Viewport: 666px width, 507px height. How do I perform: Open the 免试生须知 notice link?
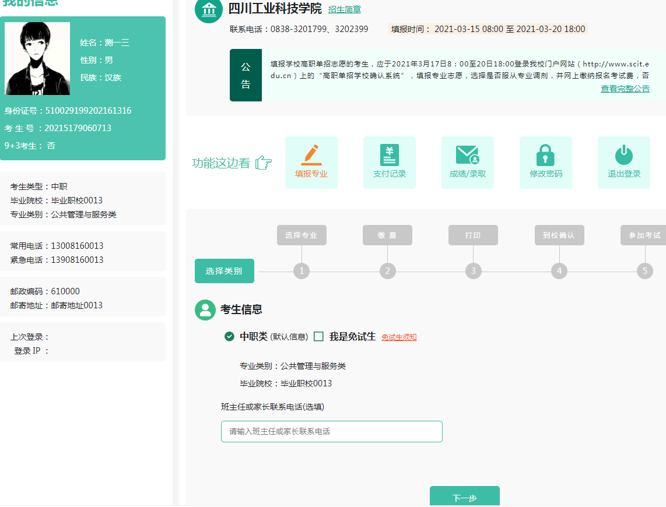click(x=399, y=337)
